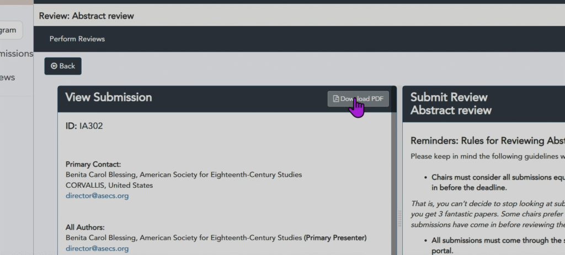Select the submission ID IA302 text

pyautogui.click(x=84, y=126)
